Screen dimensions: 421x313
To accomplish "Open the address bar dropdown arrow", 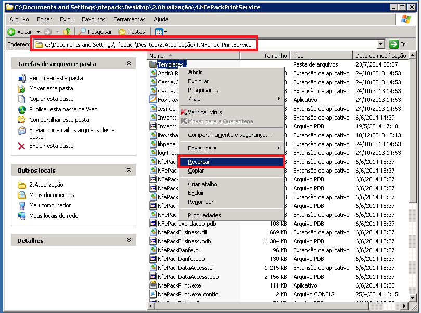I will point(380,45).
